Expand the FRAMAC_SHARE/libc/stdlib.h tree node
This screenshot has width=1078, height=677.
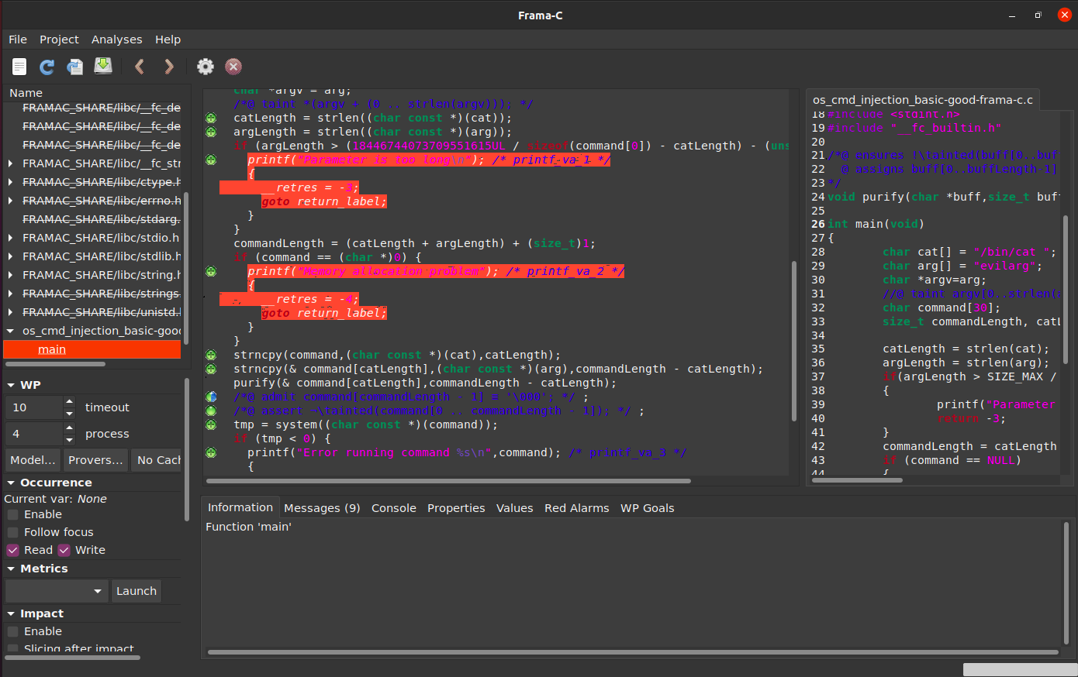11,256
